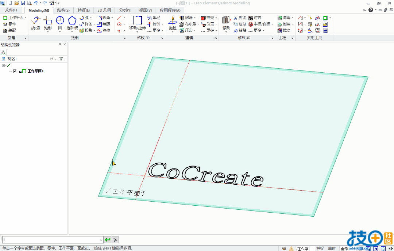Viewport: 394px width, 251px height.
Task: Click the 样条 spline tool
Action: (x=86, y=24)
